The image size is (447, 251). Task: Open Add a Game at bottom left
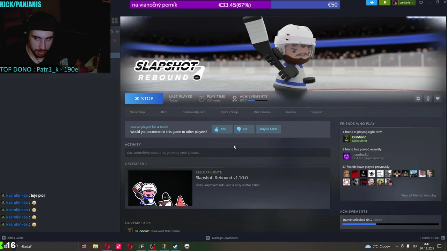pos(13,238)
